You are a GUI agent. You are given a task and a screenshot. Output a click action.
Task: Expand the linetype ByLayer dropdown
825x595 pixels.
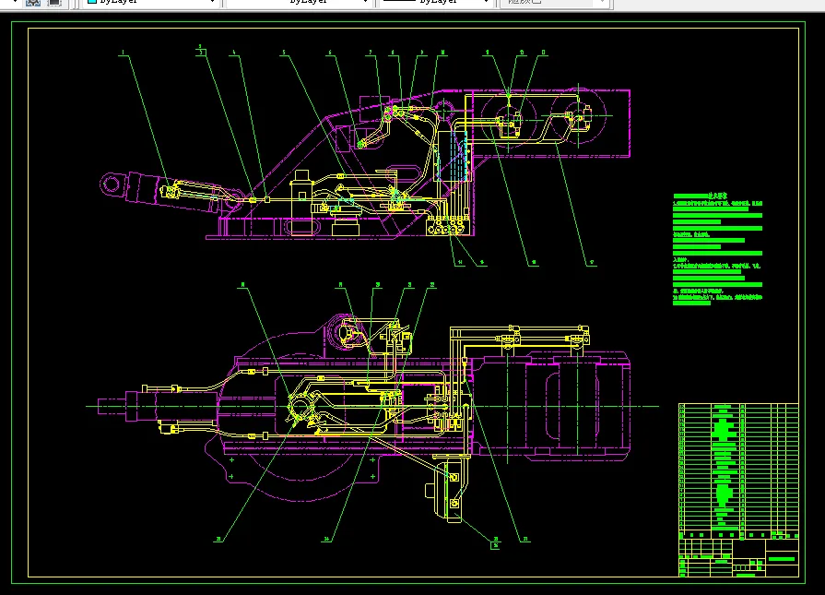pyautogui.click(x=366, y=3)
